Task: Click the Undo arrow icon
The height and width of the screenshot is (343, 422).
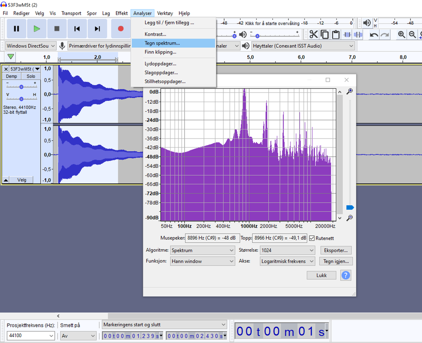Action: pyautogui.click(x=373, y=35)
